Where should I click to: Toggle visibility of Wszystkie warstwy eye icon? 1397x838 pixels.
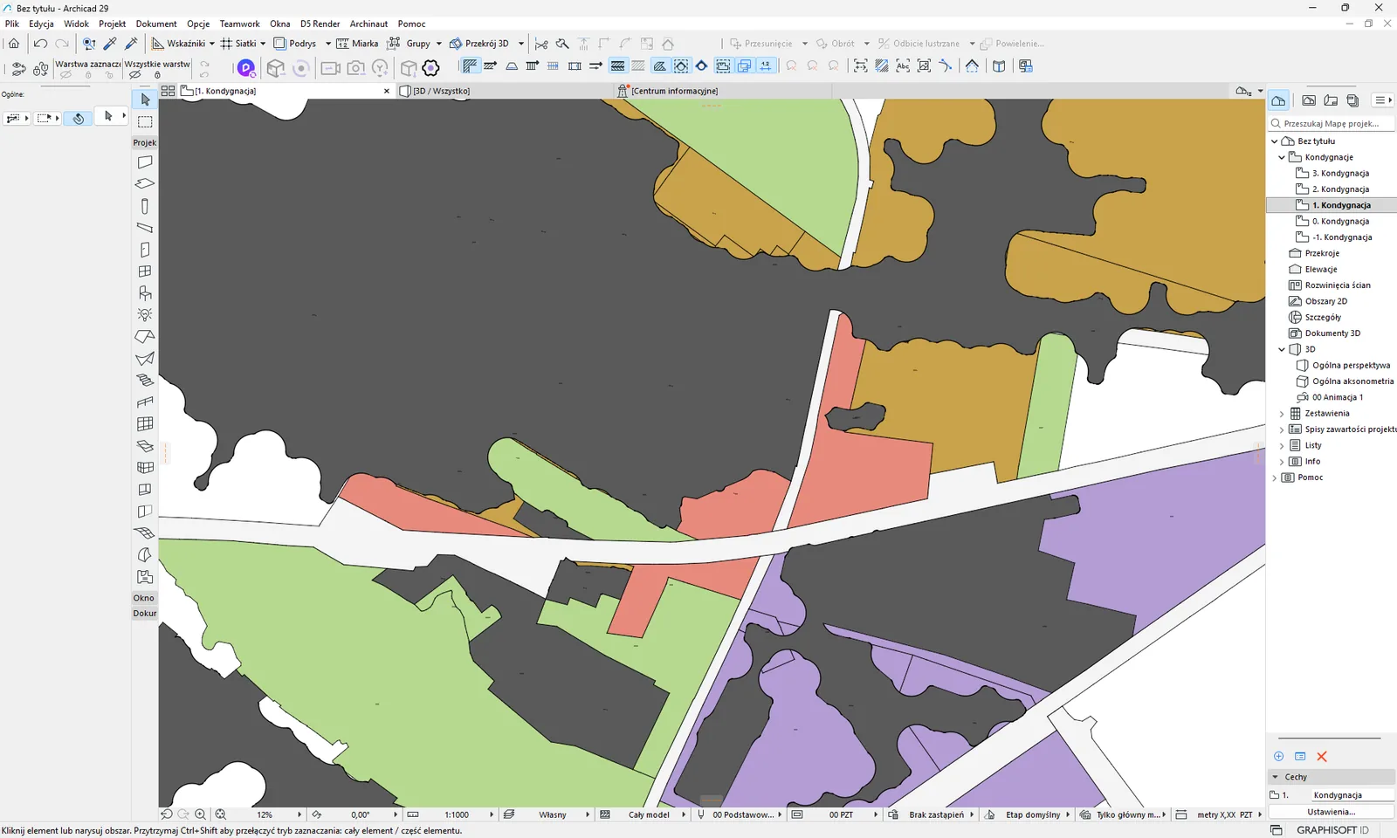tap(134, 75)
